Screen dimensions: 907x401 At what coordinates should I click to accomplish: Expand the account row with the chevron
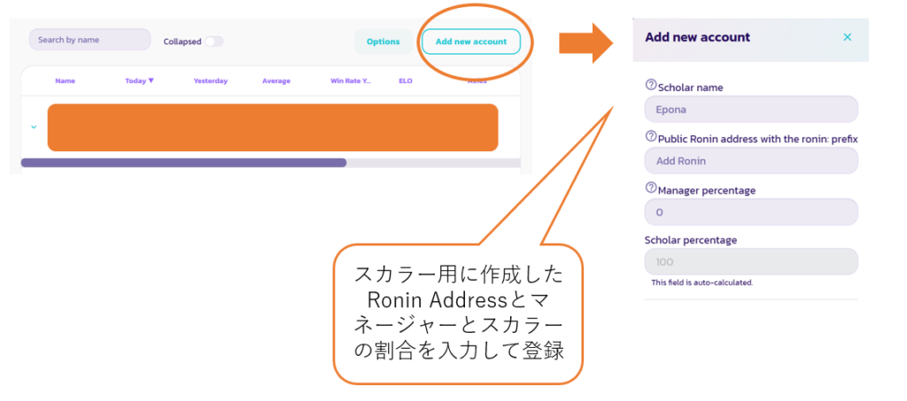pyautogui.click(x=34, y=127)
